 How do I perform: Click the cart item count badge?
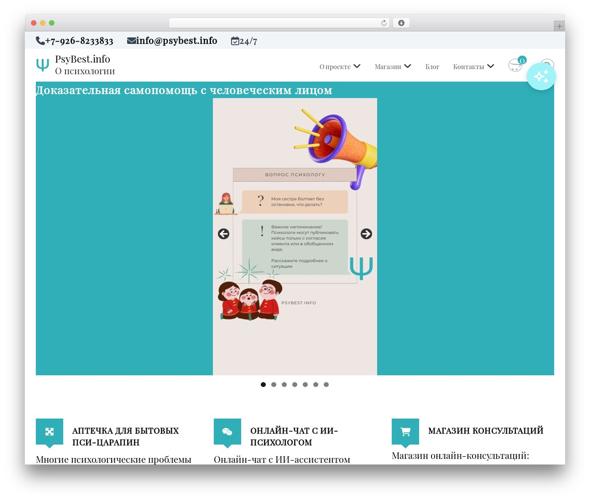(522, 60)
